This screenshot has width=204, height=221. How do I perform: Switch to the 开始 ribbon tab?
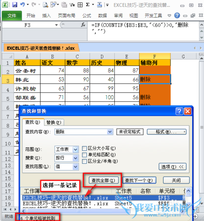31,15
